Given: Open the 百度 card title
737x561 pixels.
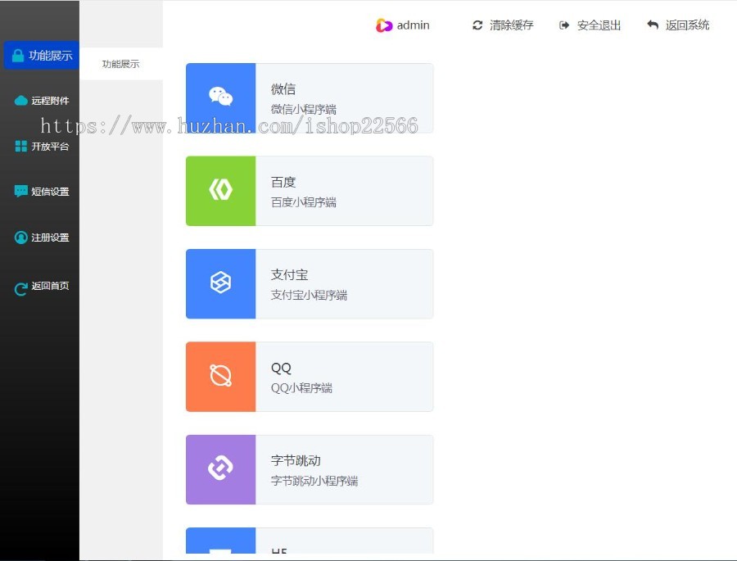Looking at the screenshot, I should pos(283,182).
